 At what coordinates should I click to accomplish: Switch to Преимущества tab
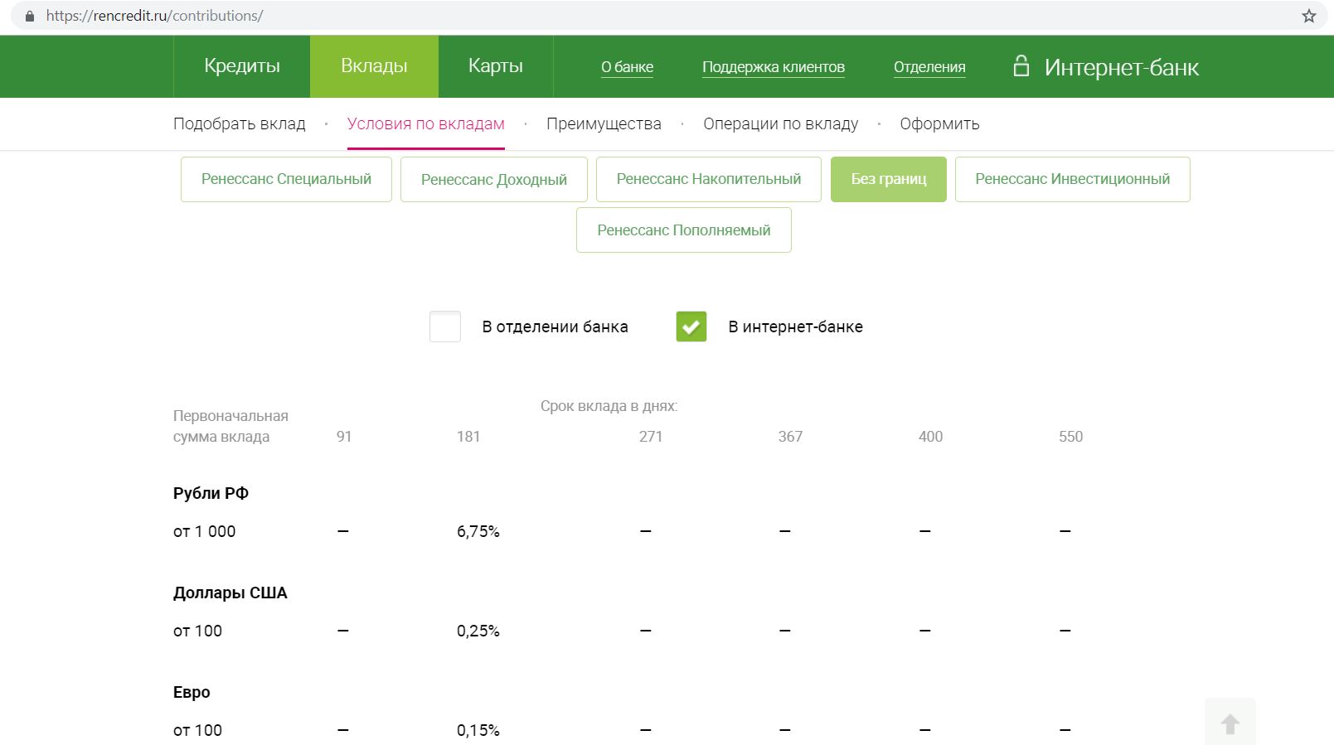[604, 123]
